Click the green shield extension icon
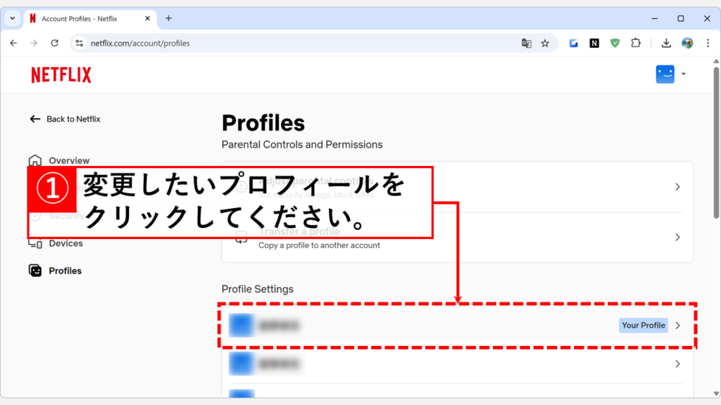The image size is (721, 405). tap(615, 43)
